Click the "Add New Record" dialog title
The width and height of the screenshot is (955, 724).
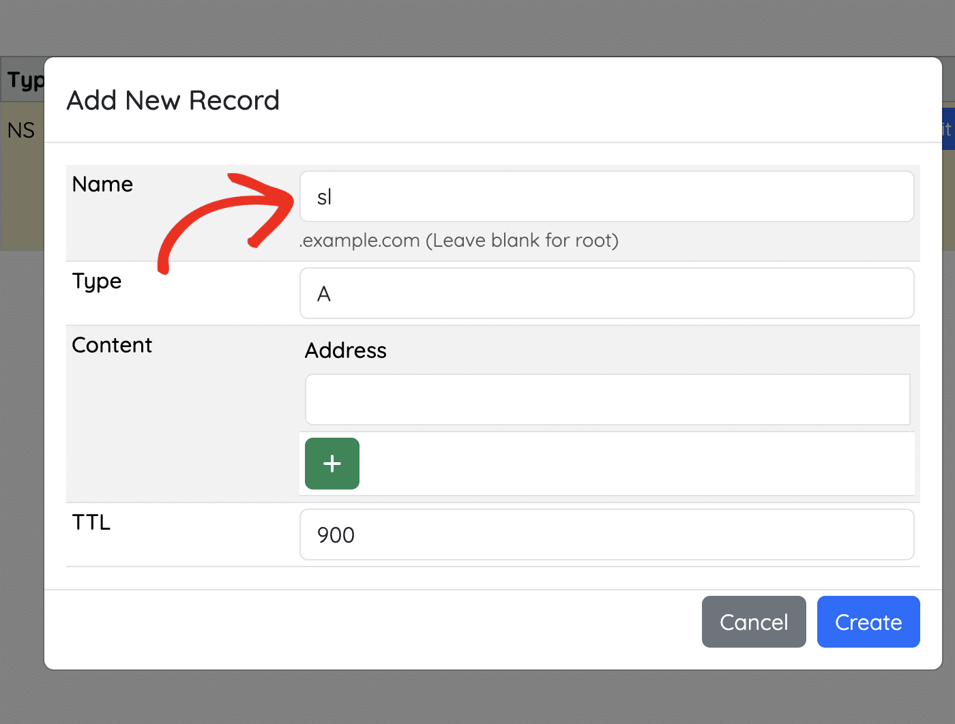(172, 100)
